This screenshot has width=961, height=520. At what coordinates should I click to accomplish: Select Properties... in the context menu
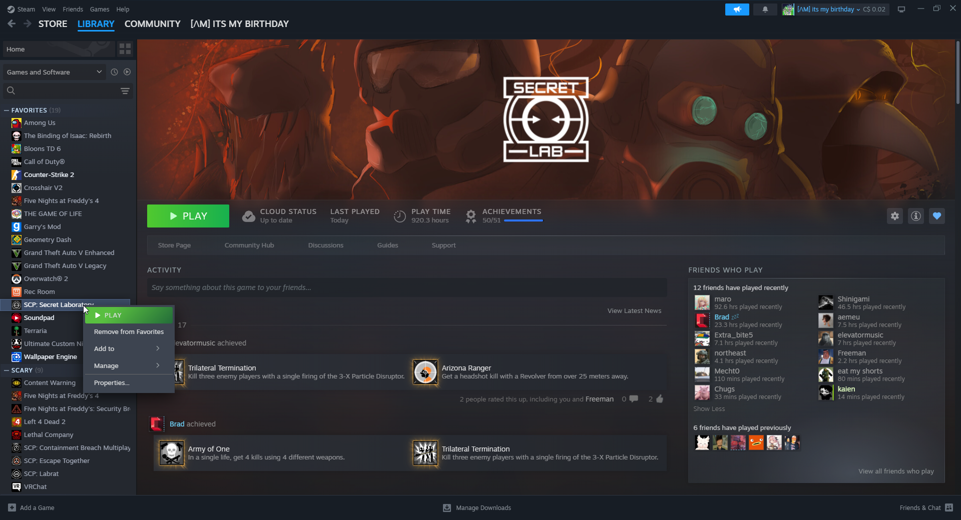(x=129, y=382)
